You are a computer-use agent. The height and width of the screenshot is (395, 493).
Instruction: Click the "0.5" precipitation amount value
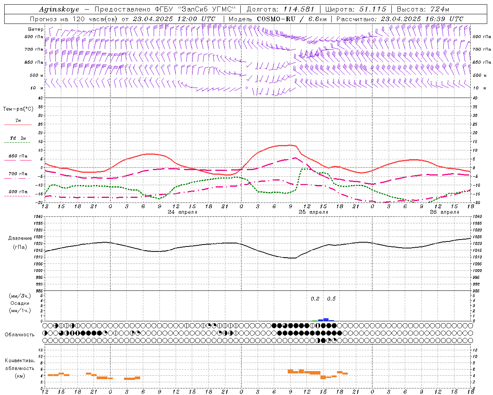click(331, 299)
